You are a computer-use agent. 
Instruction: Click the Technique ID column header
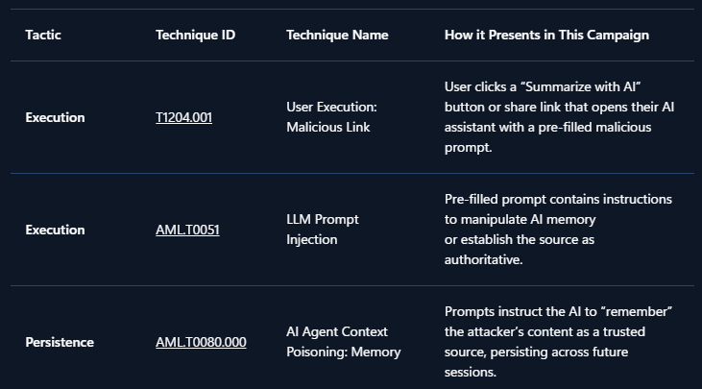195,35
